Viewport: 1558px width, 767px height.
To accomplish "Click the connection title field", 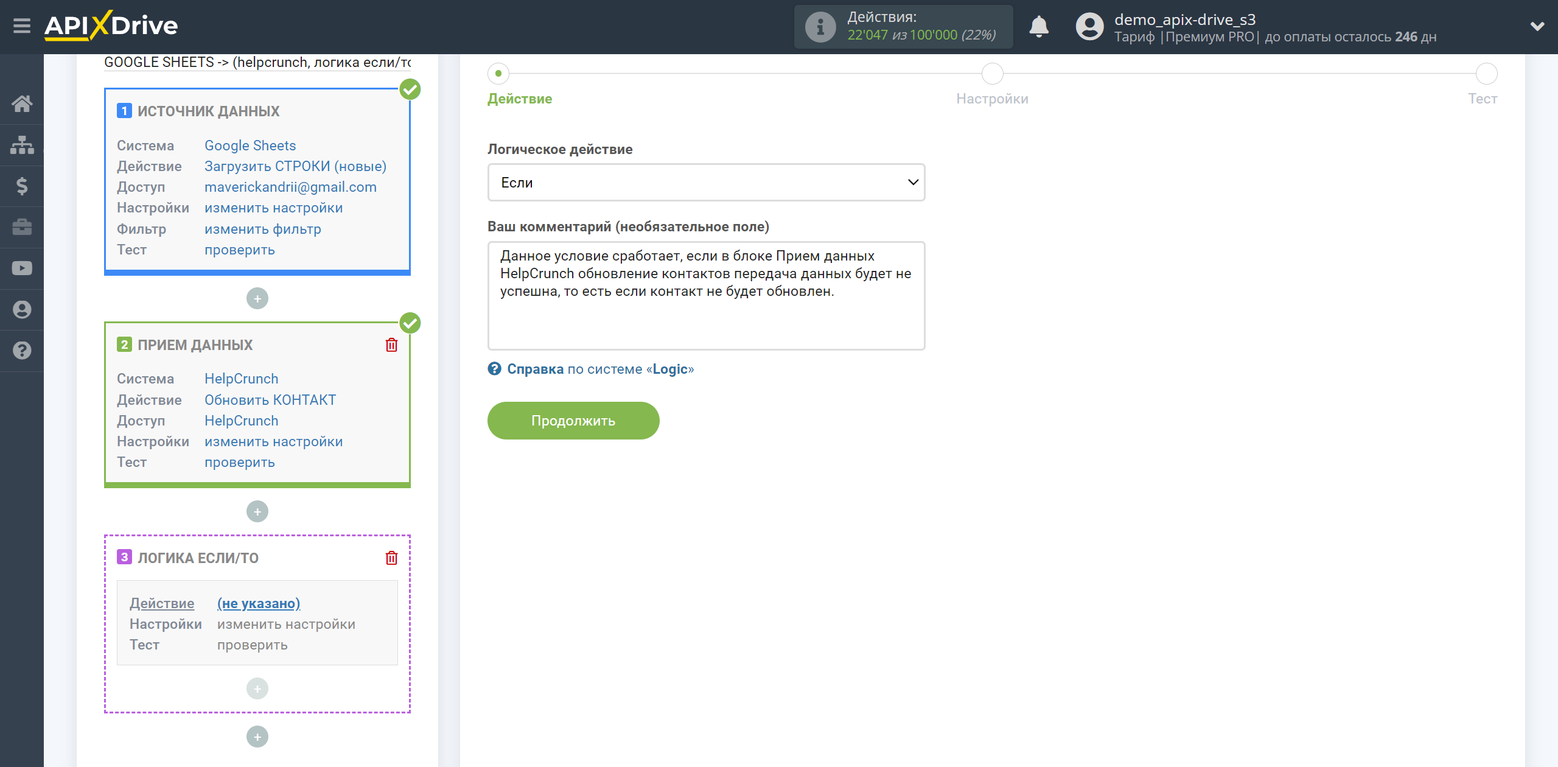I will point(257,62).
